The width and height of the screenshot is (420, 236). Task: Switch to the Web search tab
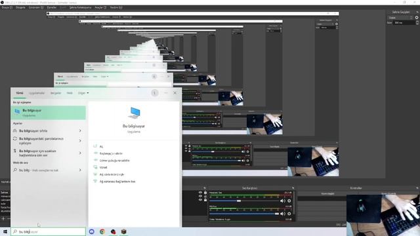[70, 93]
